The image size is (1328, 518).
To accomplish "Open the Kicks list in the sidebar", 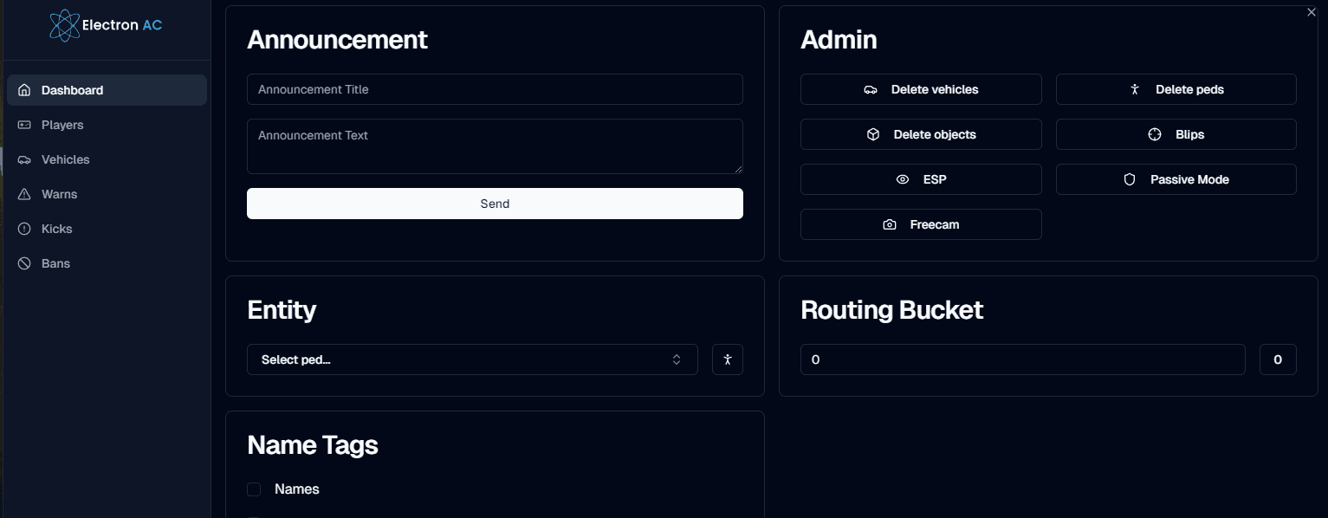I will [56, 229].
